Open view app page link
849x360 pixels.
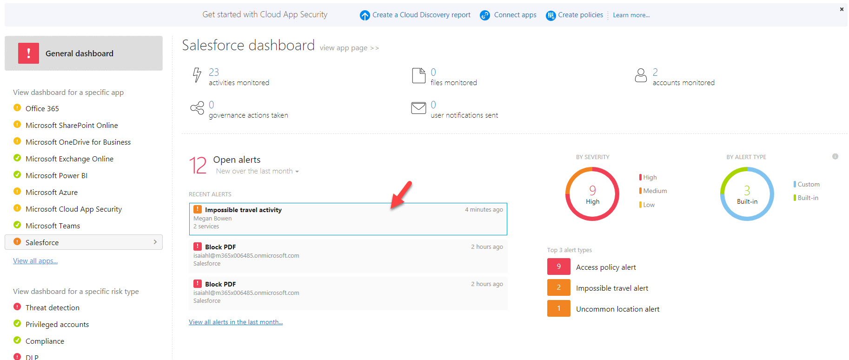[x=349, y=47]
